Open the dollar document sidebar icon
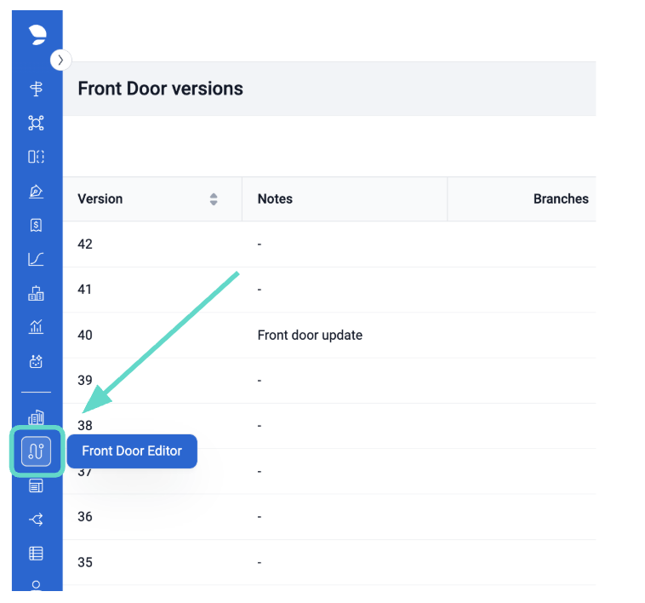The image size is (645, 603). pos(36,226)
